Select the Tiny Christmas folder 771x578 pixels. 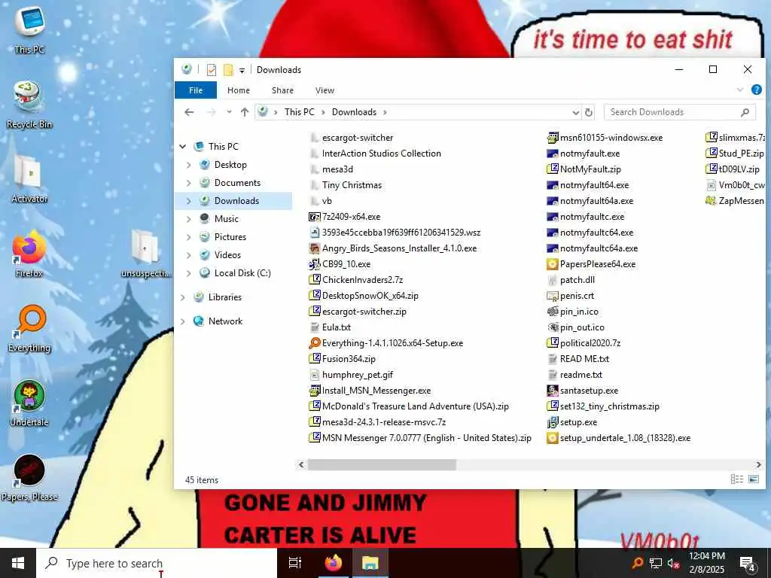346,185
